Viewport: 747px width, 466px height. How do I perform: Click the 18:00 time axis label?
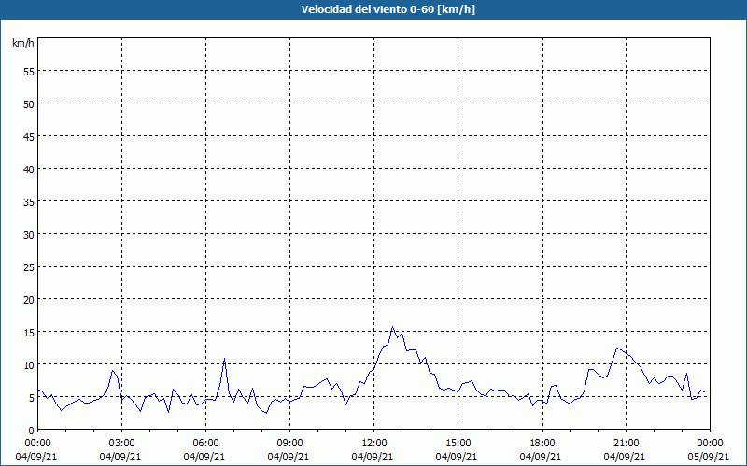543,444
